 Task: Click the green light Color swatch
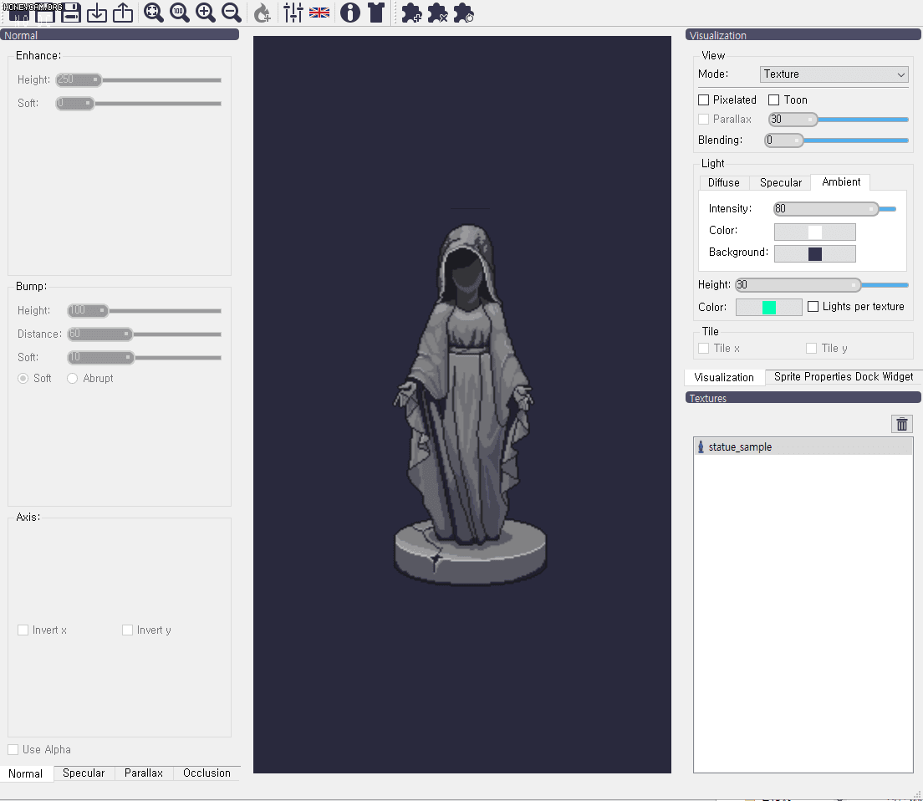(x=769, y=307)
